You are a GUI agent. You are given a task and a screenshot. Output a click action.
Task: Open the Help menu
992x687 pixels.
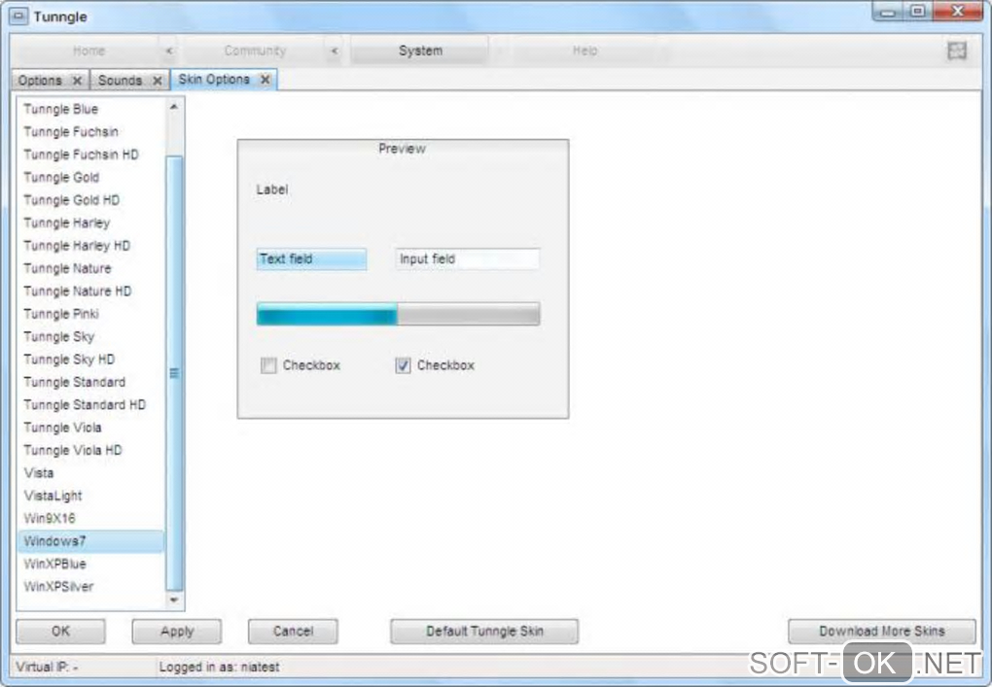pyautogui.click(x=585, y=51)
